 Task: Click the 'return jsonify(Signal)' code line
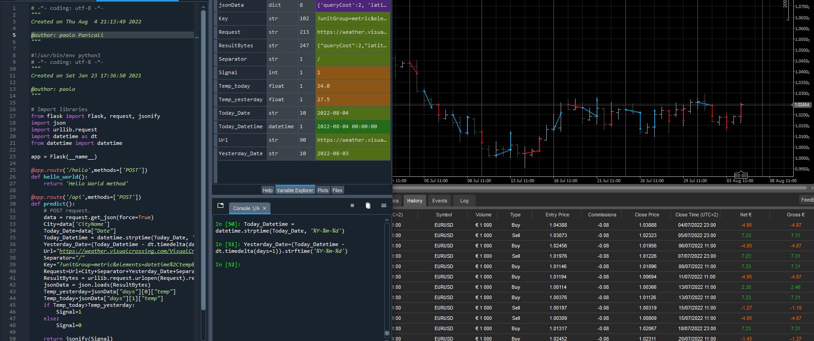pyautogui.click(x=78, y=338)
